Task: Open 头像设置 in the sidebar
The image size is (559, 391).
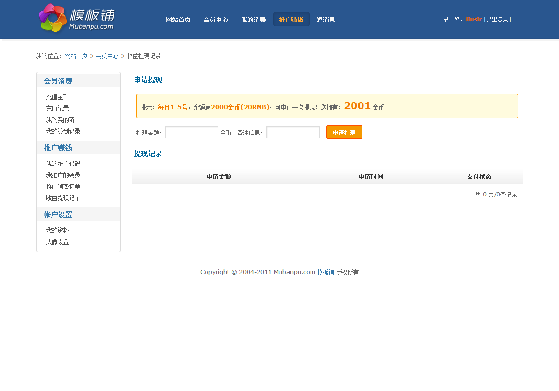Action: [57, 242]
